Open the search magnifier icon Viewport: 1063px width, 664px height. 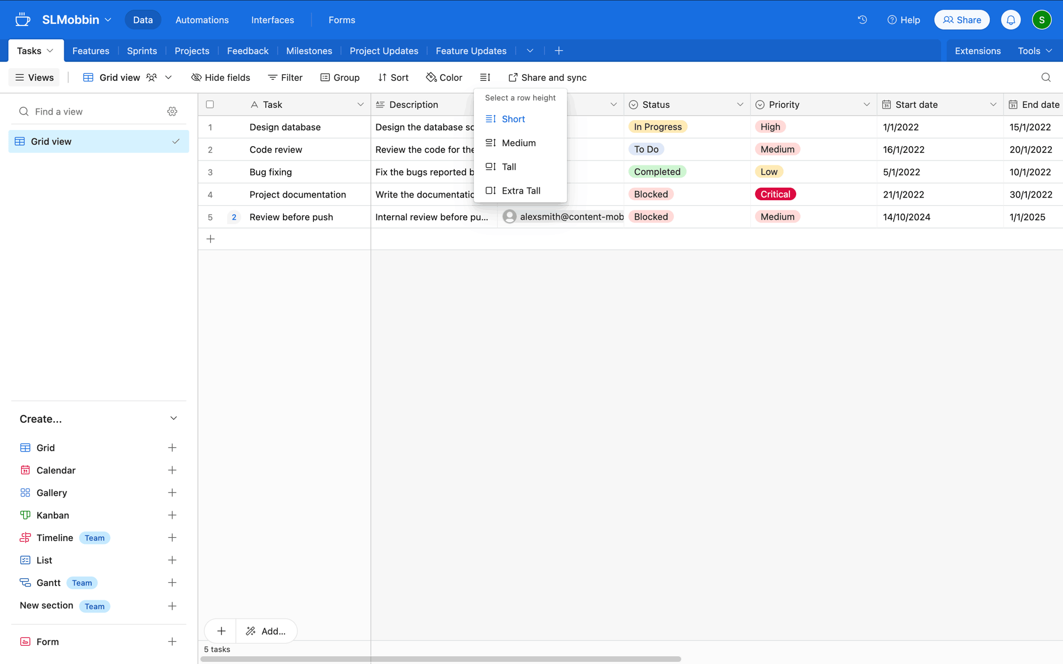click(1046, 77)
